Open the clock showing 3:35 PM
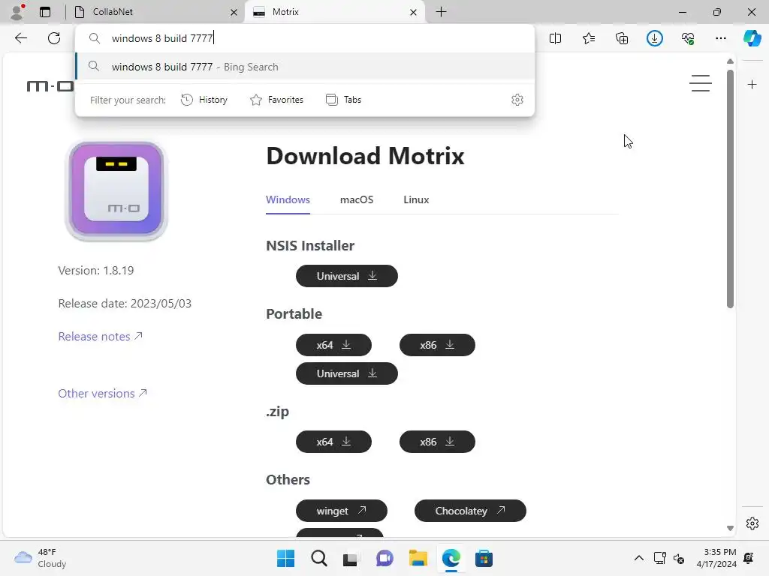Screen dimensions: 769x576 pyautogui.click(x=716, y=558)
